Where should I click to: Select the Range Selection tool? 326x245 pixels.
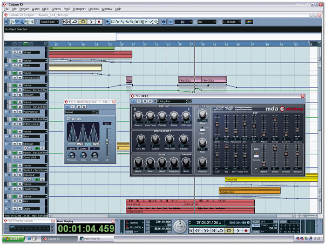pos(113,22)
